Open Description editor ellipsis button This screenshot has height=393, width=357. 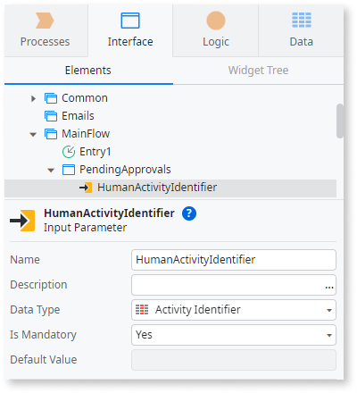pyautogui.click(x=329, y=287)
